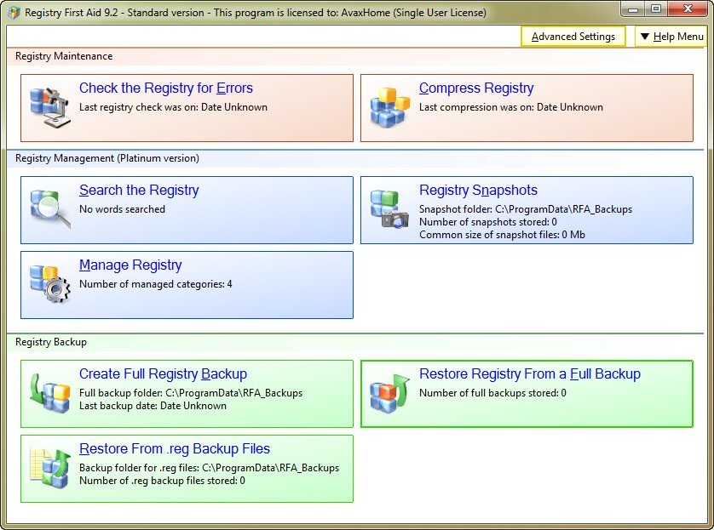
Task: Click the magnifying glass Search Registry icon
Action: click(50, 208)
